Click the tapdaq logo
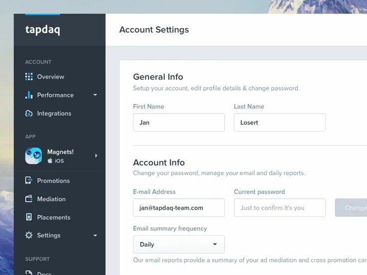The height and width of the screenshot is (275, 367). click(42, 30)
